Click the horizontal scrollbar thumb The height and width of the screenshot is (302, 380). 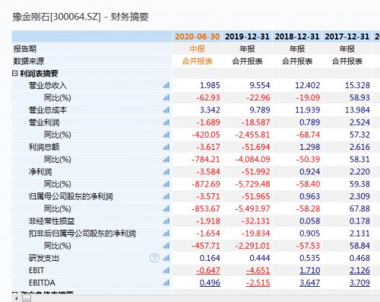(x=27, y=298)
